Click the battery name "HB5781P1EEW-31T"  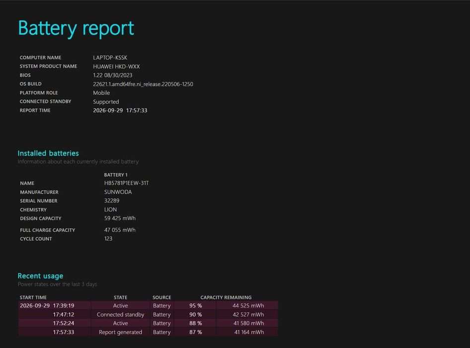(127, 183)
